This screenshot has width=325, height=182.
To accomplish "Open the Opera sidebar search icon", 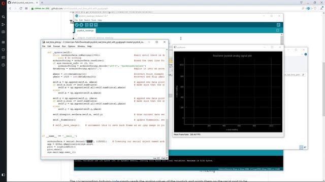I will [3, 17].
